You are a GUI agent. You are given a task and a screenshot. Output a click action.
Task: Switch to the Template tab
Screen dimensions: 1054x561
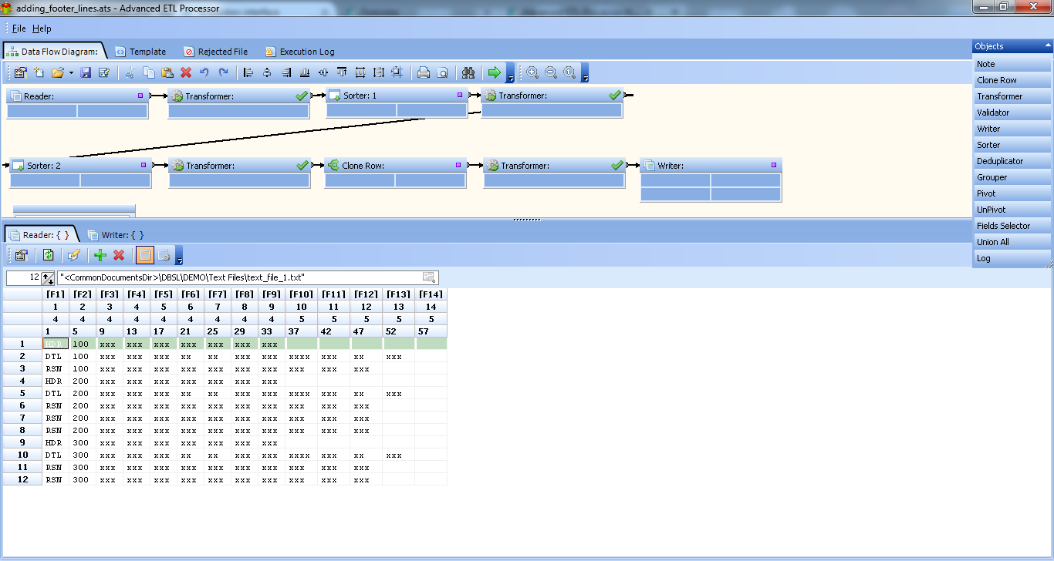(140, 52)
